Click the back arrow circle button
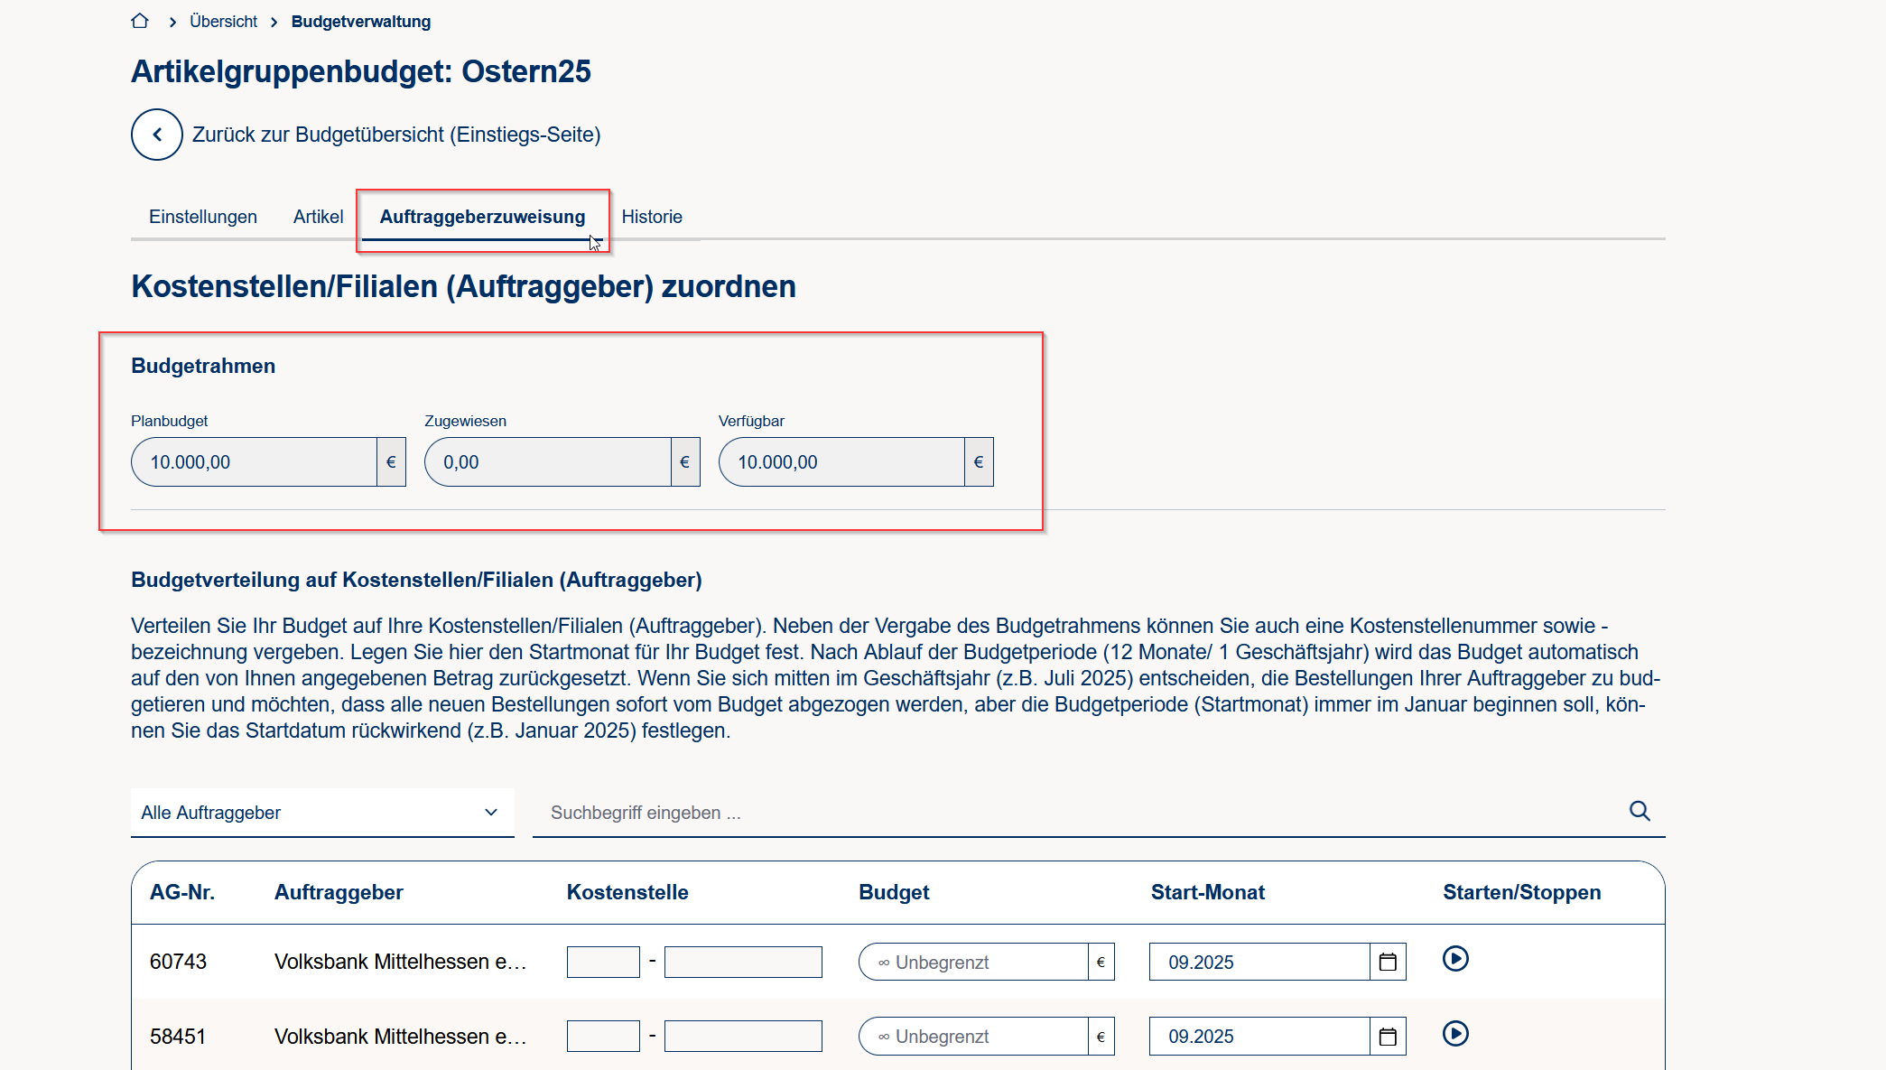 tap(157, 135)
